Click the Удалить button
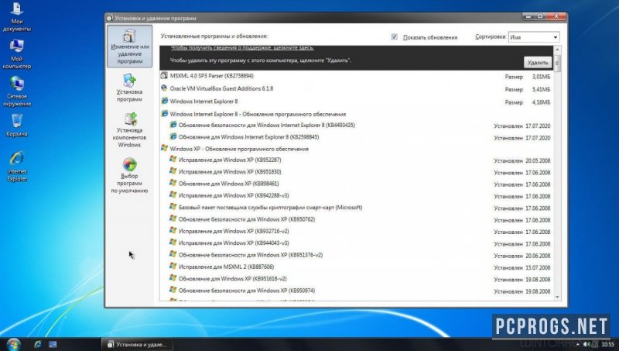Image resolution: width=619 pixels, height=351 pixels. coord(538,62)
